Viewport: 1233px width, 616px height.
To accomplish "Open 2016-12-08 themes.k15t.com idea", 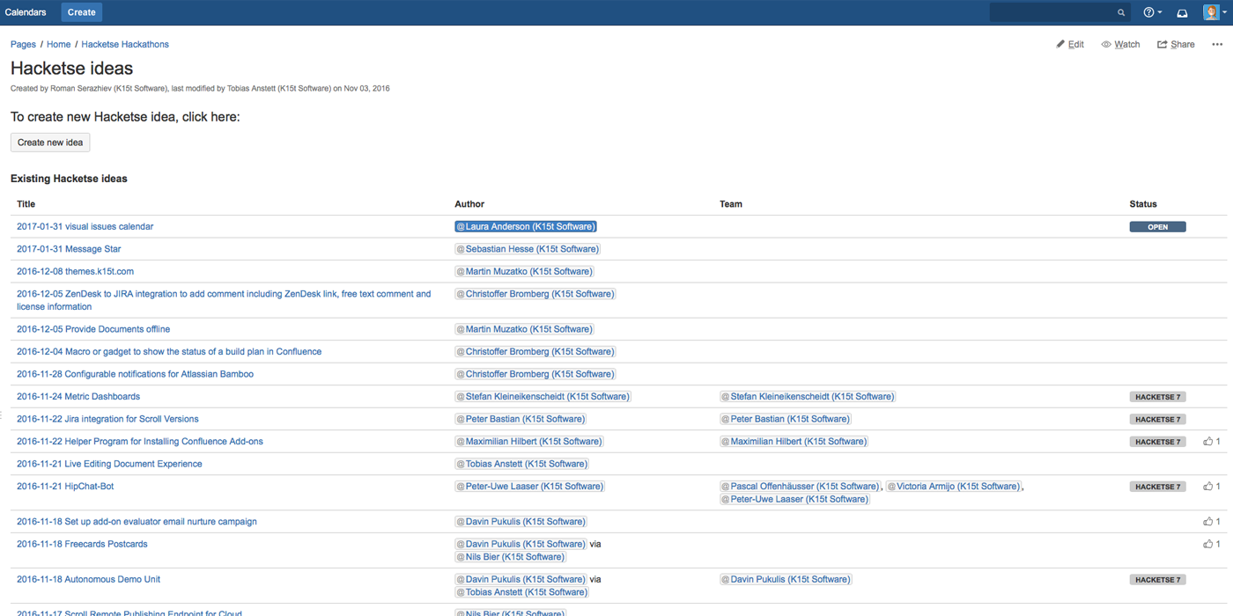I will click(x=75, y=272).
